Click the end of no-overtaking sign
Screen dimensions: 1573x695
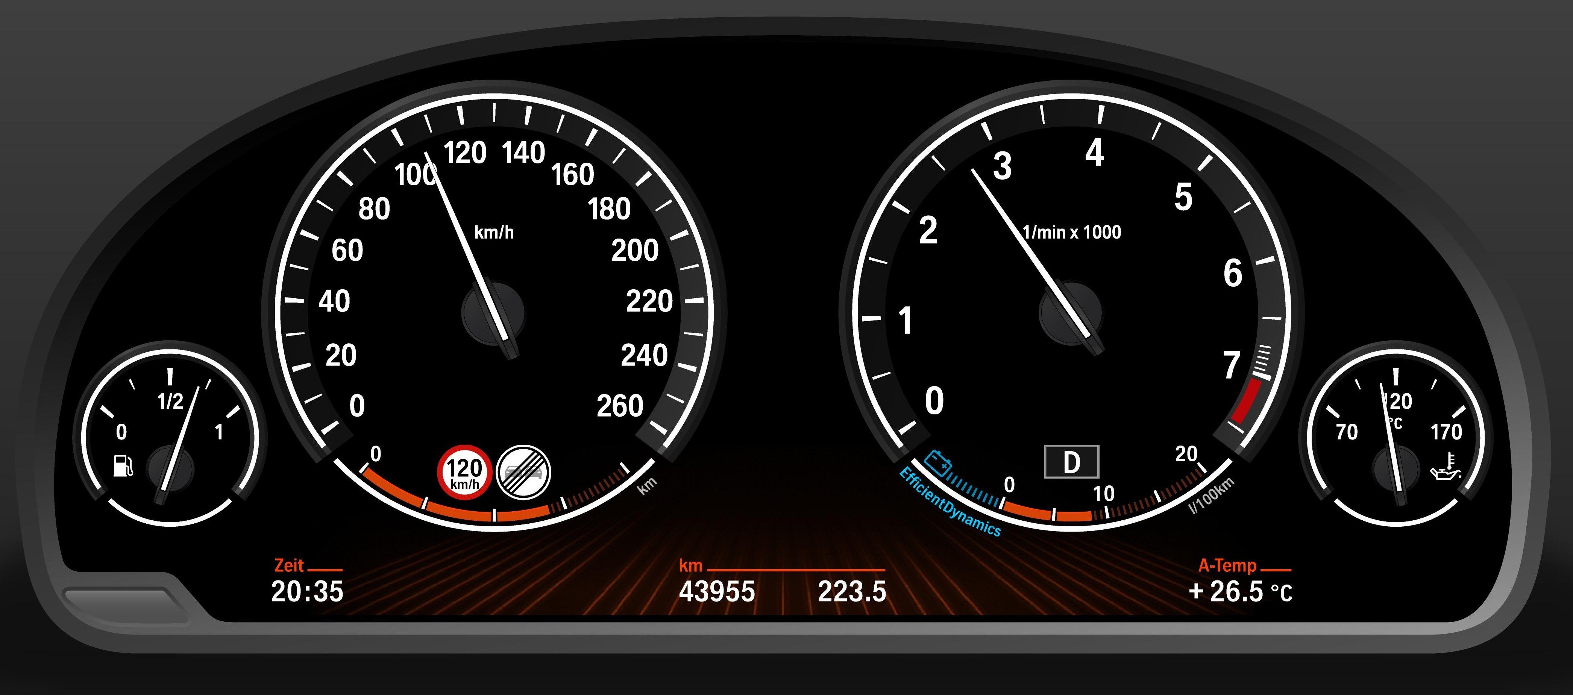pyautogui.click(x=523, y=472)
